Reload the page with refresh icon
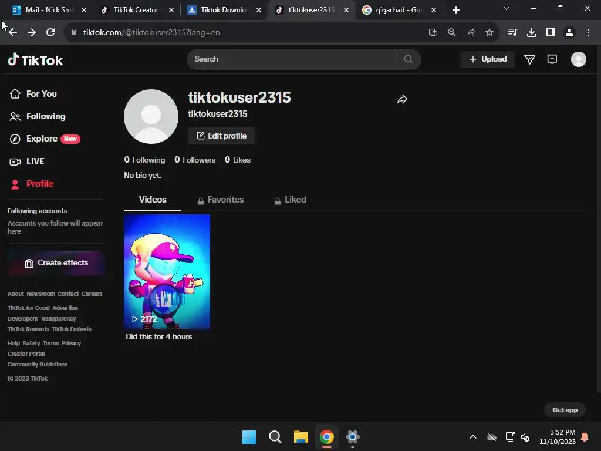Image resolution: width=601 pixels, height=451 pixels. (50, 33)
